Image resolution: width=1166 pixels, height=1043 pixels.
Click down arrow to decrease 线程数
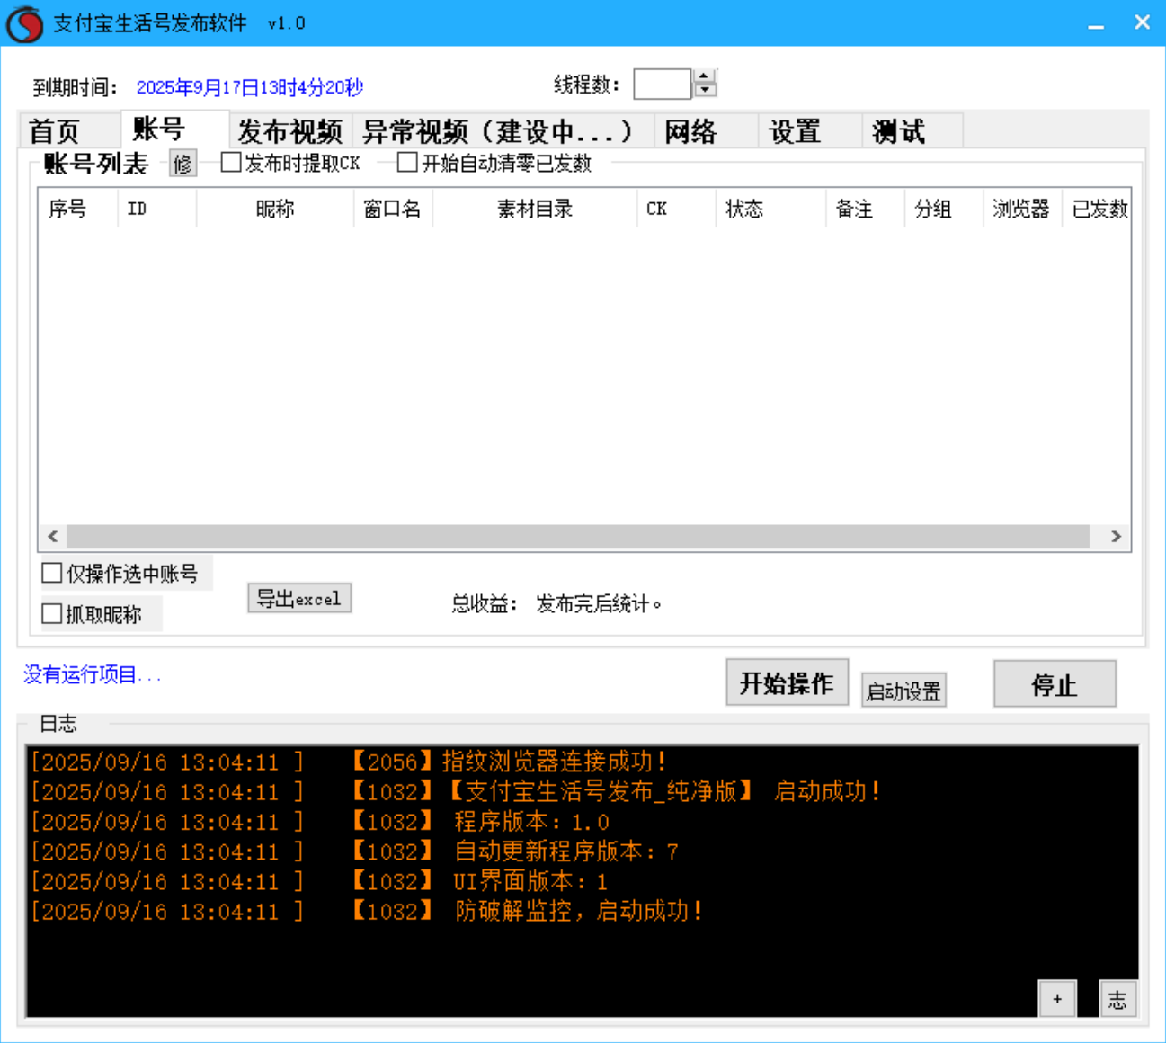[x=703, y=89]
